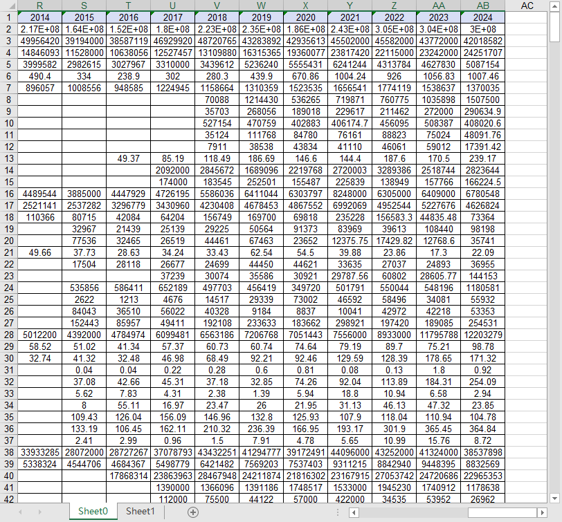Select row 1 header

click(x=8, y=17)
